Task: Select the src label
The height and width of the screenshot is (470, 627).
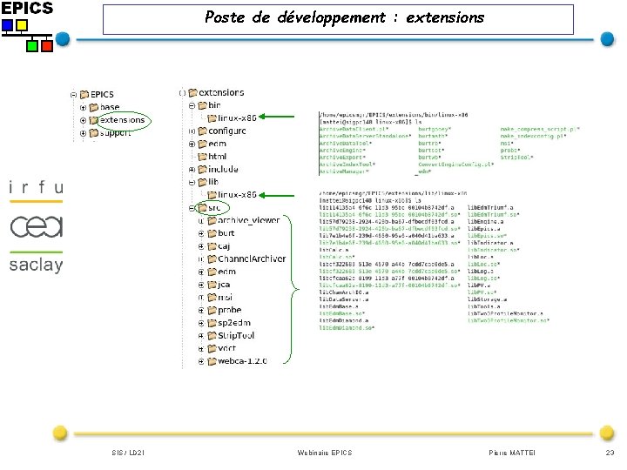Action: tap(214, 208)
